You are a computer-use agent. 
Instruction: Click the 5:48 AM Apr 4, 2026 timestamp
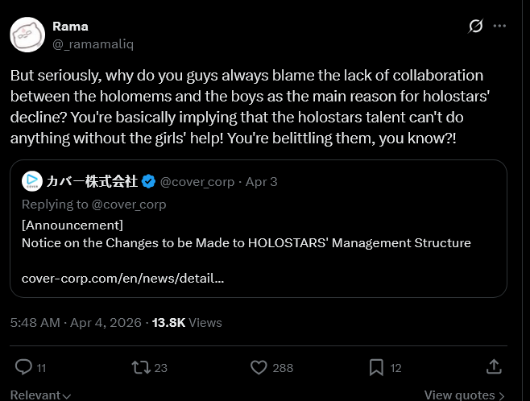[76, 323]
